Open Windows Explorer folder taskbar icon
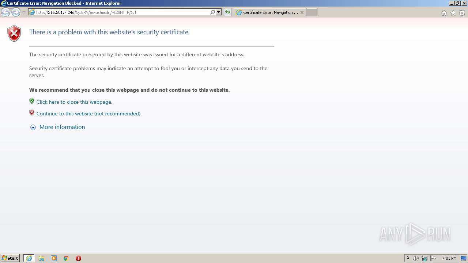The width and height of the screenshot is (468, 263). point(41,258)
